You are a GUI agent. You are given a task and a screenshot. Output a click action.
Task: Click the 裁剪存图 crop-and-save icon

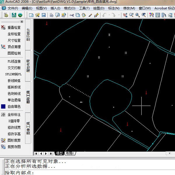[x=3, y=147]
